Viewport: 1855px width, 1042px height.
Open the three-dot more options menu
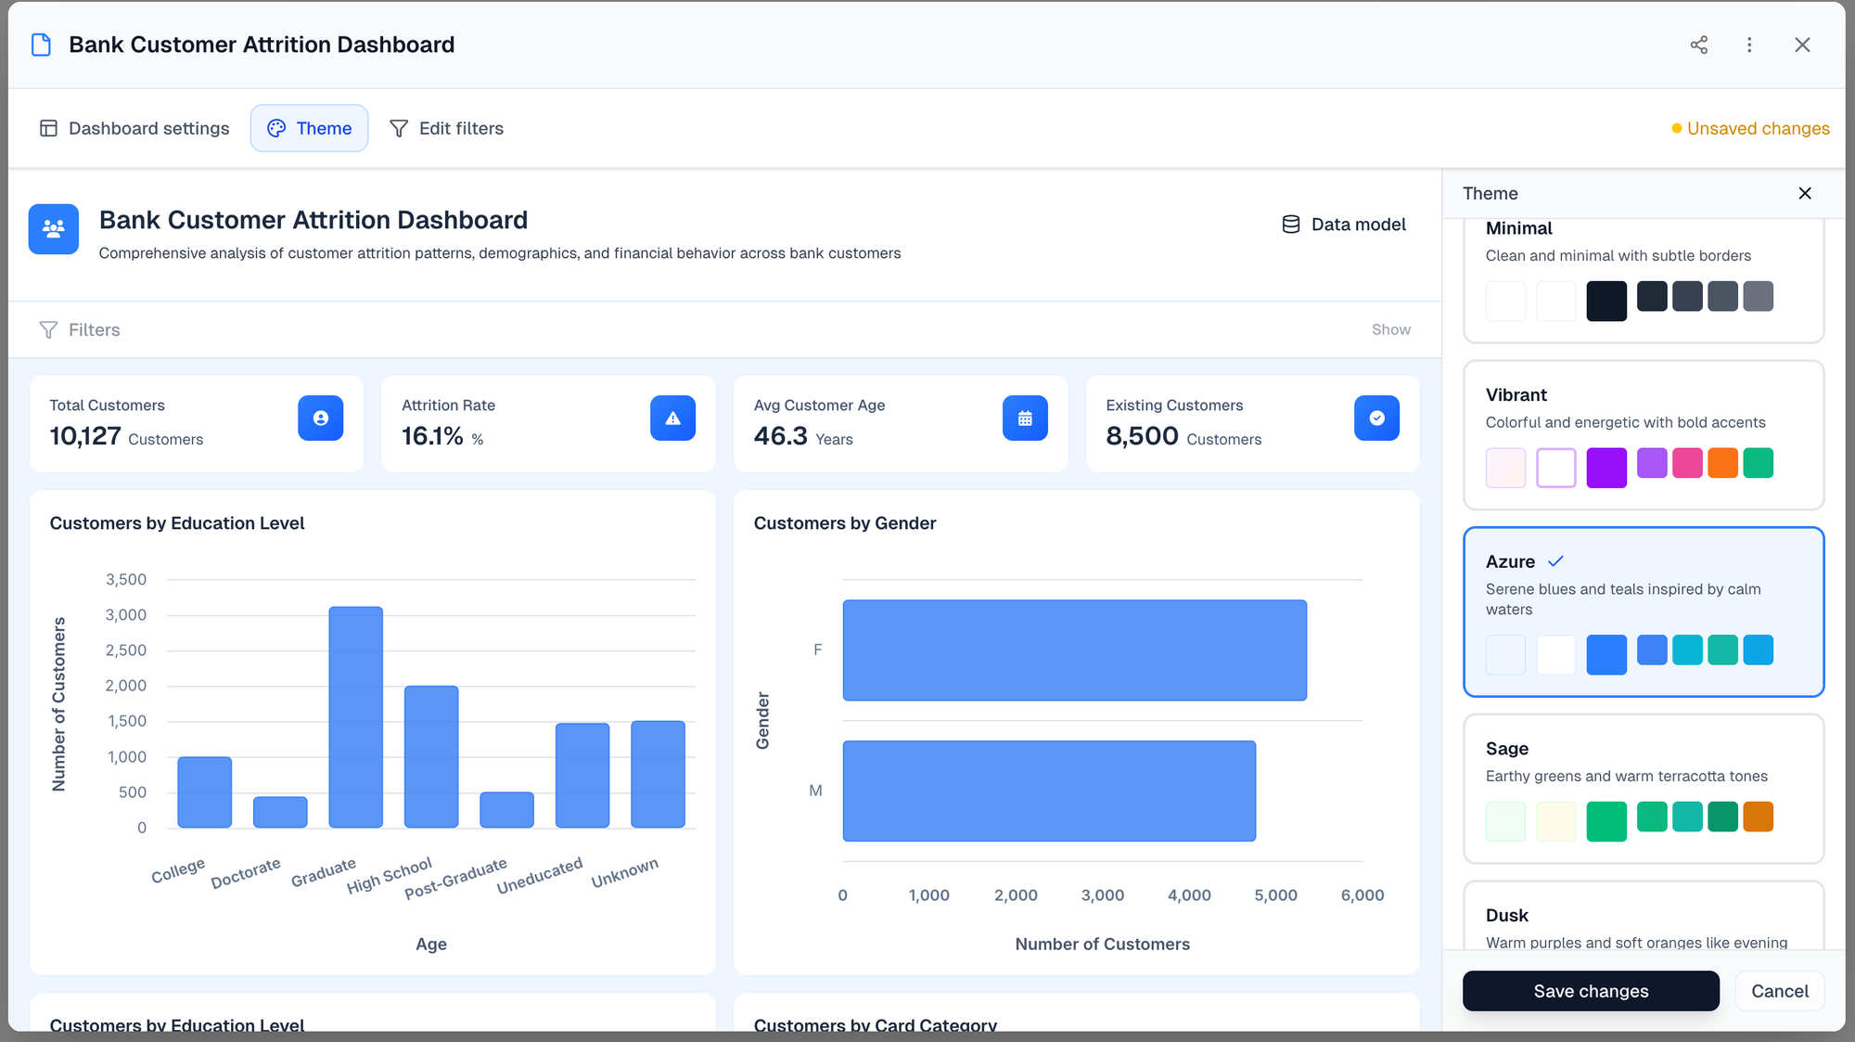1749,45
